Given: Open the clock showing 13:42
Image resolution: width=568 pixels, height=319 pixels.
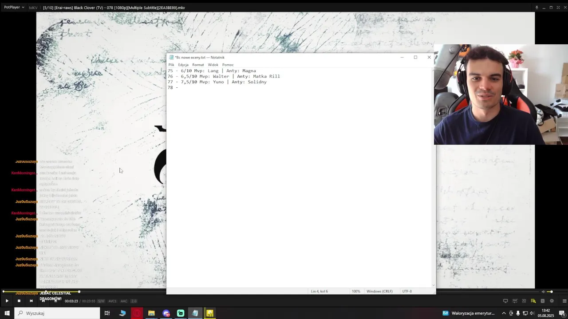Looking at the screenshot, I should (x=546, y=313).
